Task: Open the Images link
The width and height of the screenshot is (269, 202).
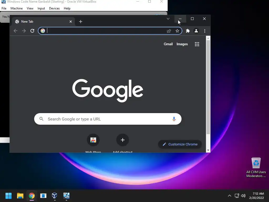Action: (182, 44)
